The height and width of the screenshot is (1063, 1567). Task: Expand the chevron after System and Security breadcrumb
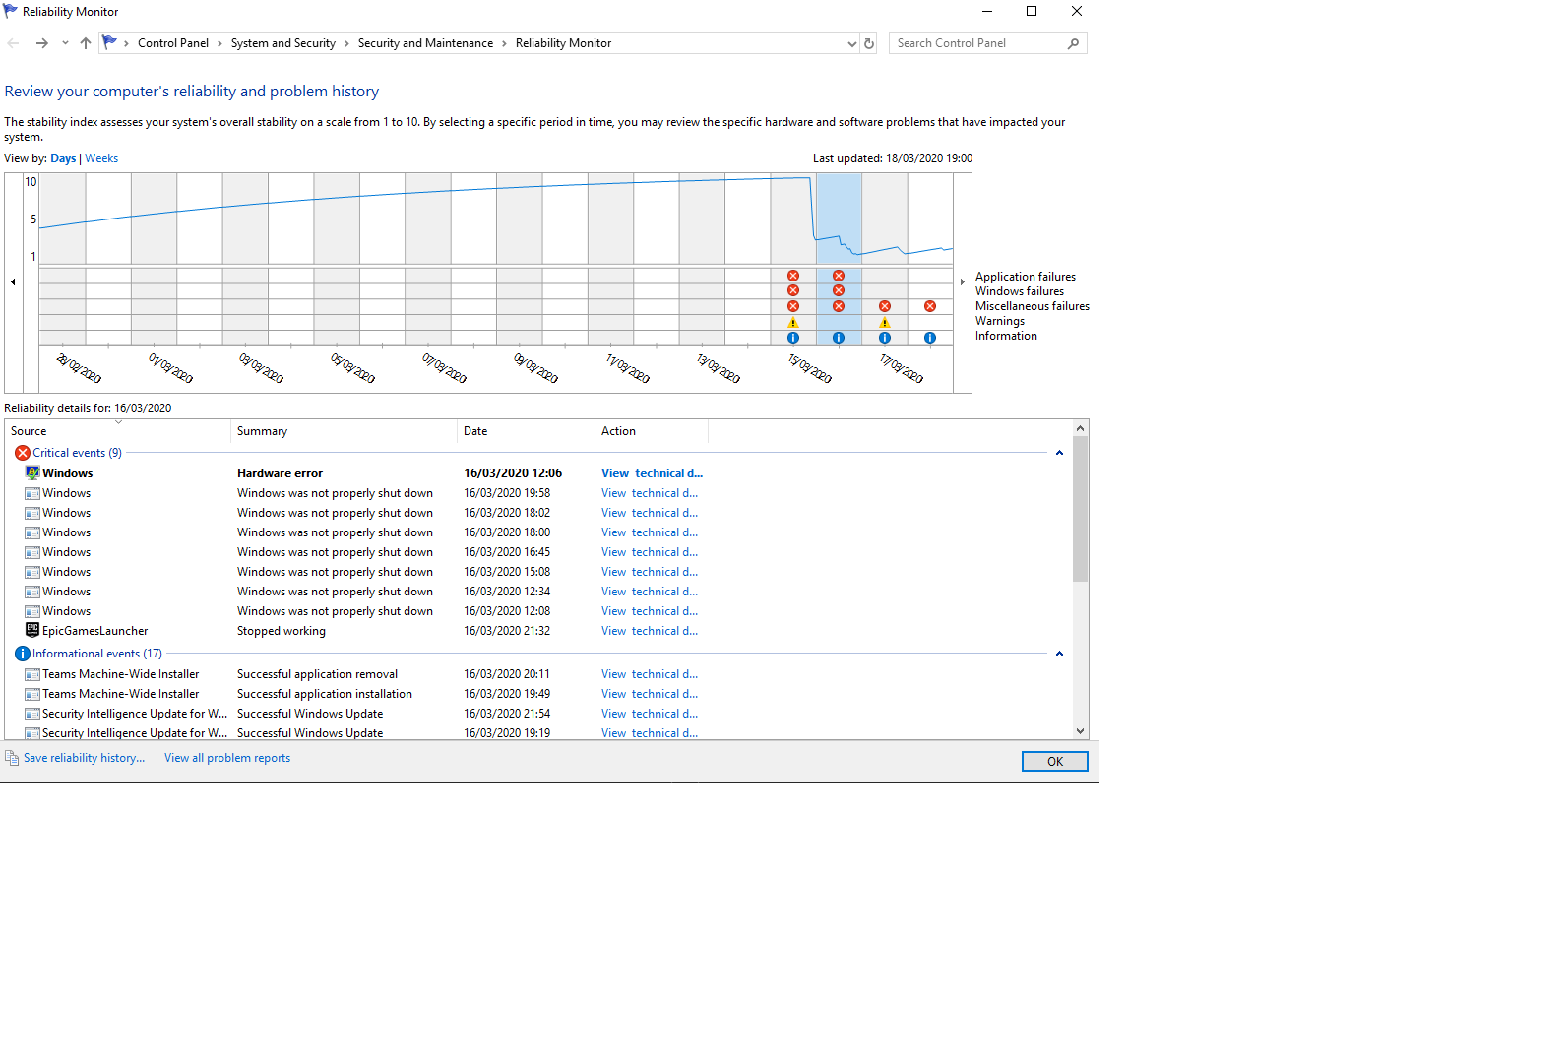point(347,43)
